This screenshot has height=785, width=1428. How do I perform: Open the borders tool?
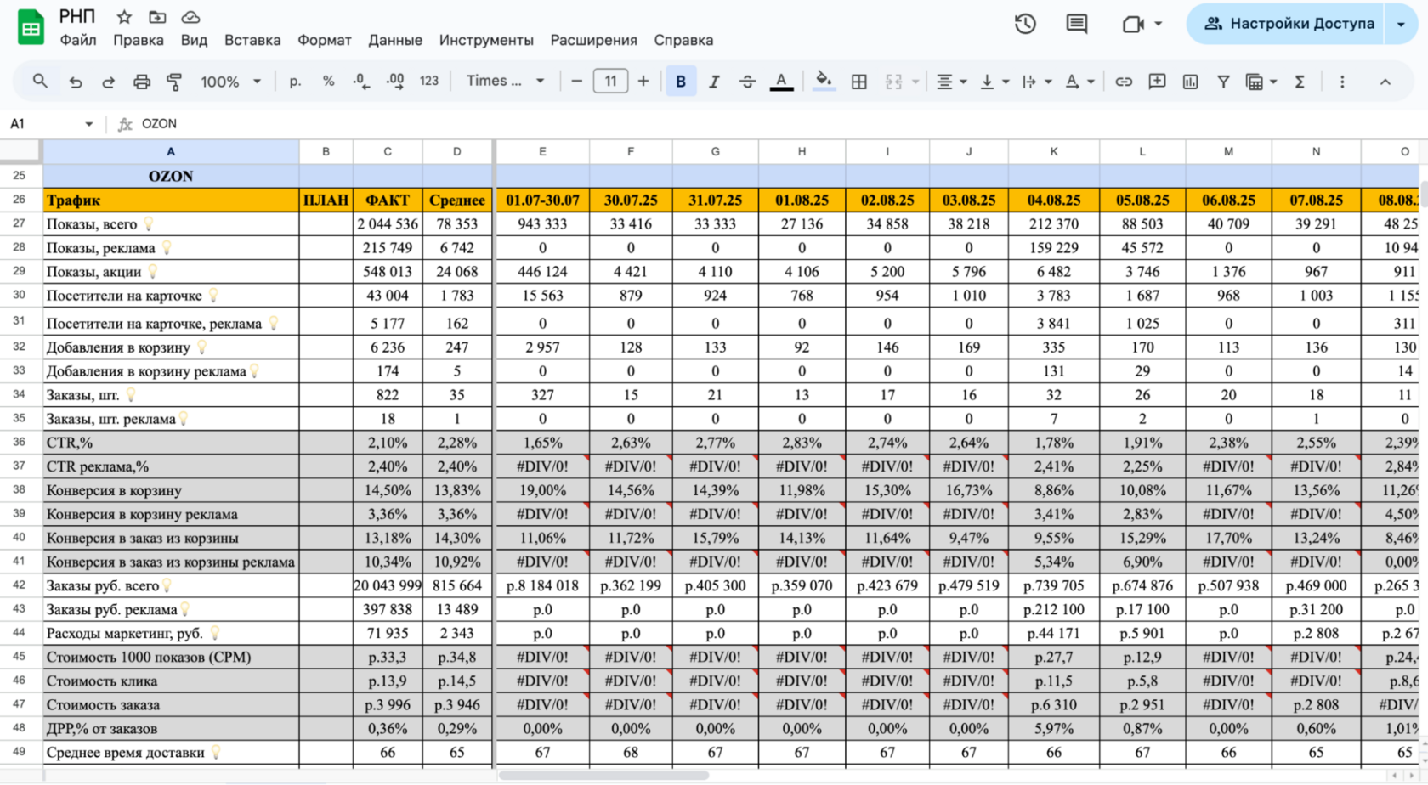click(859, 82)
